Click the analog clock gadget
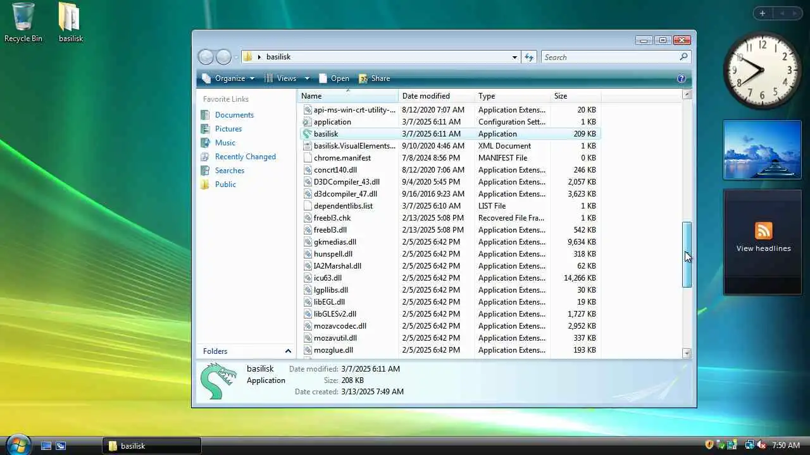The width and height of the screenshot is (810, 455). [x=763, y=70]
